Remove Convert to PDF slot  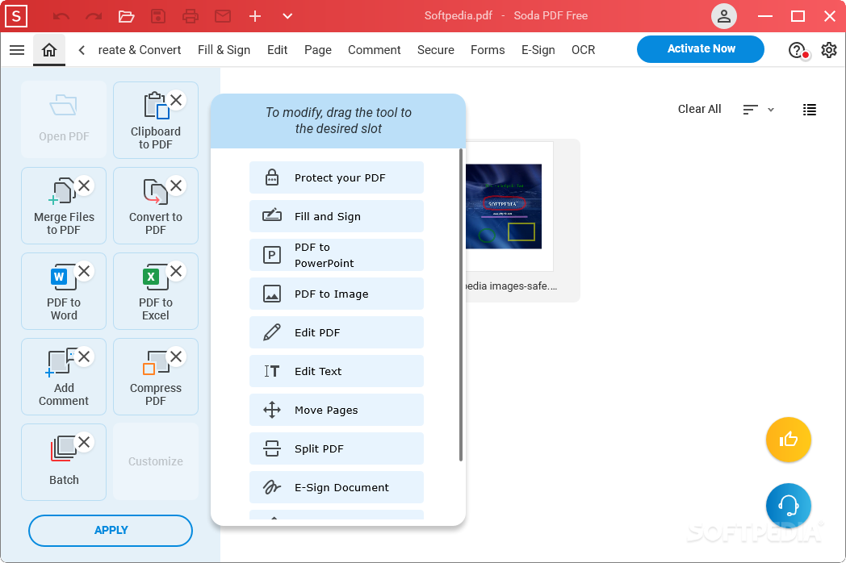(176, 186)
